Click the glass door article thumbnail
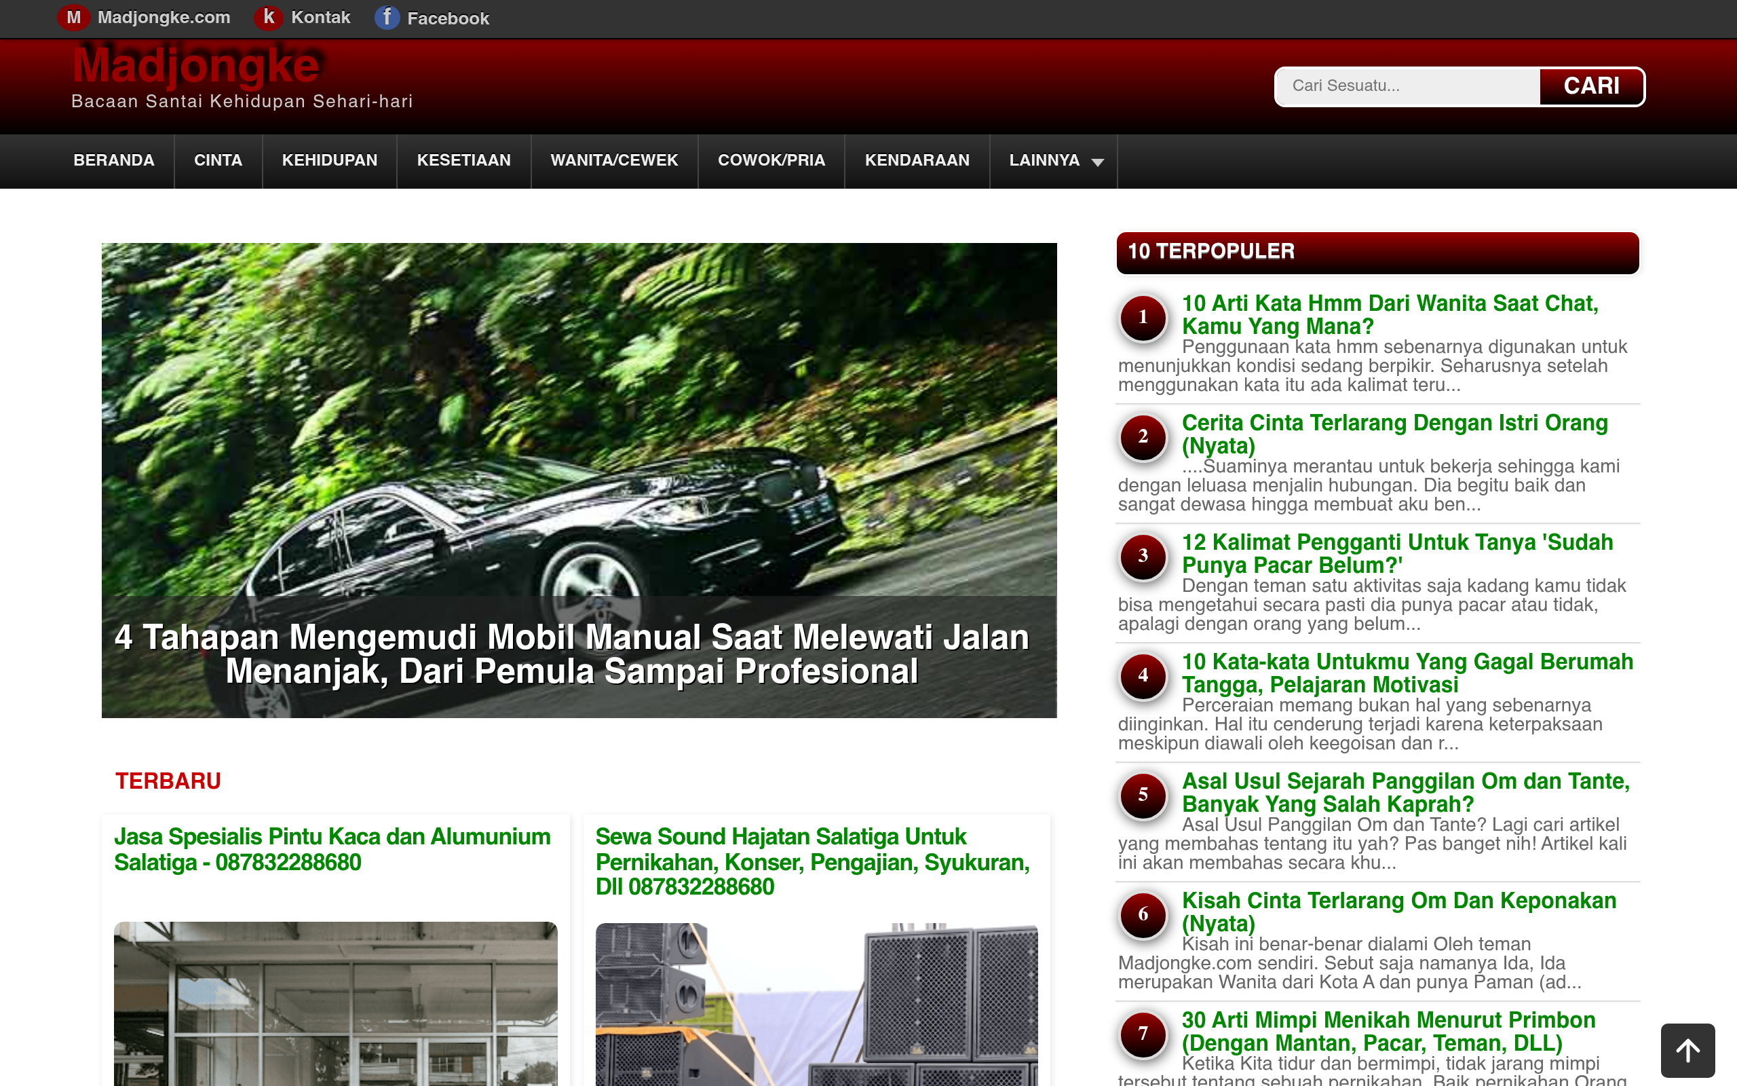Image resolution: width=1737 pixels, height=1086 pixels. (x=335, y=1003)
